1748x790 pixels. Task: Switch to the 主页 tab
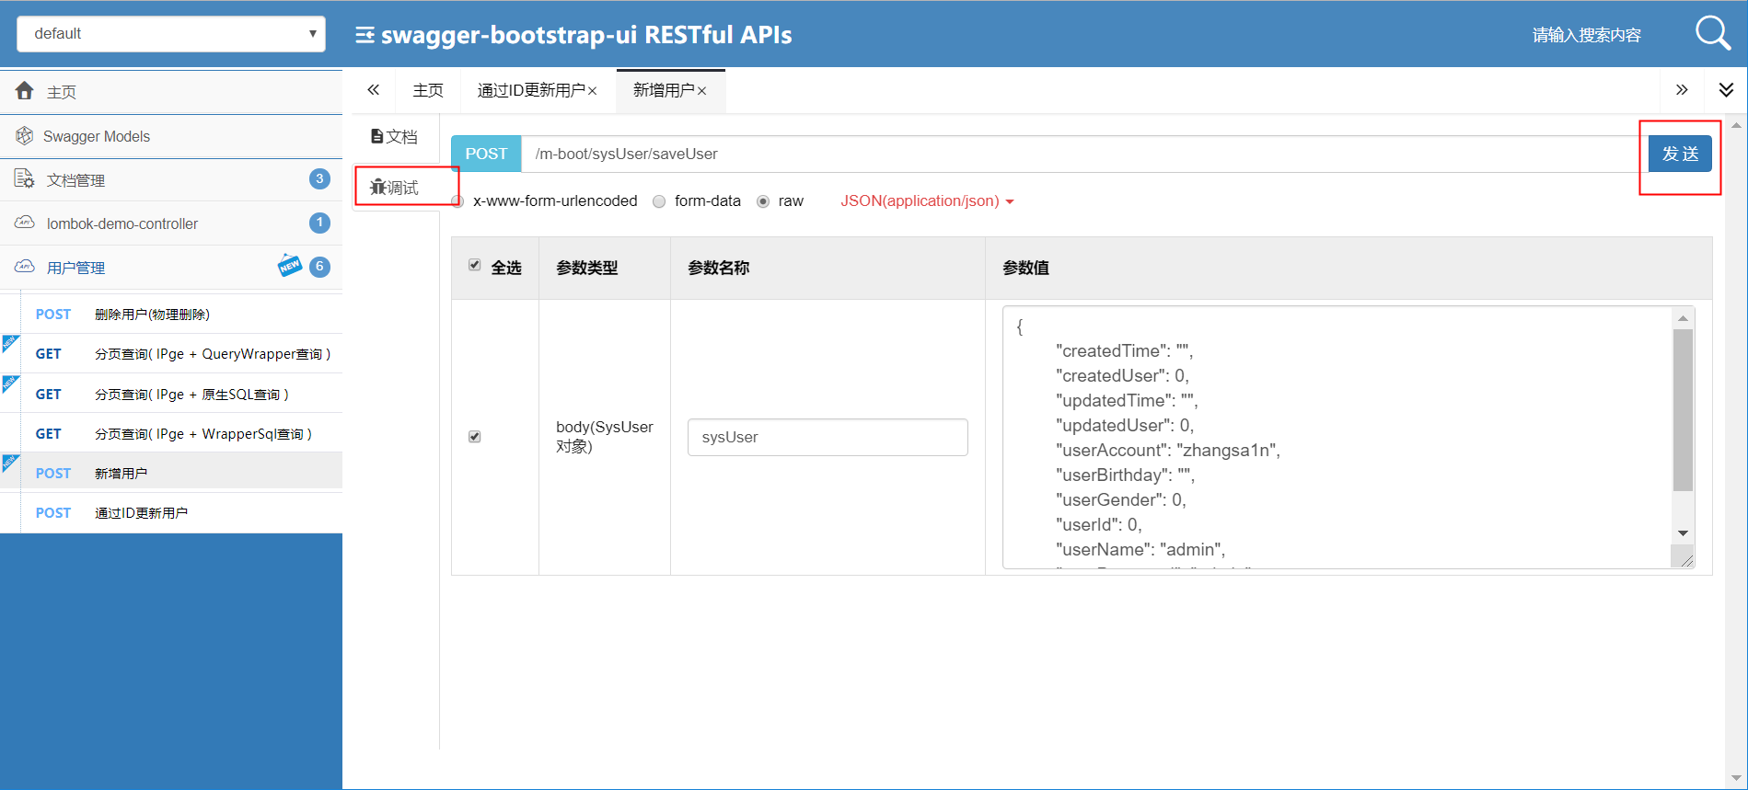pos(428,90)
